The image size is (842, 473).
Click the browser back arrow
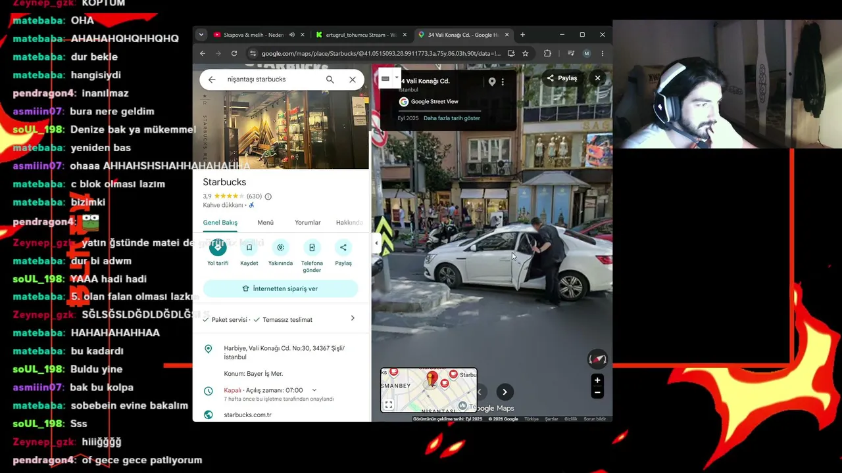(x=203, y=53)
